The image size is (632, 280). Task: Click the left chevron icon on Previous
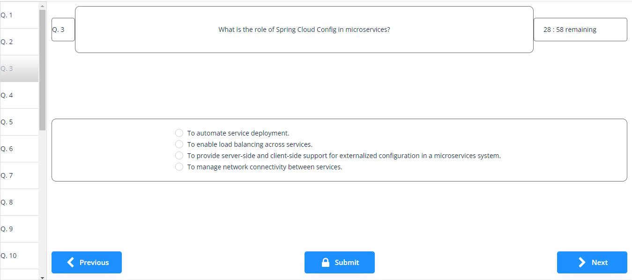pyautogui.click(x=71, y=262)
